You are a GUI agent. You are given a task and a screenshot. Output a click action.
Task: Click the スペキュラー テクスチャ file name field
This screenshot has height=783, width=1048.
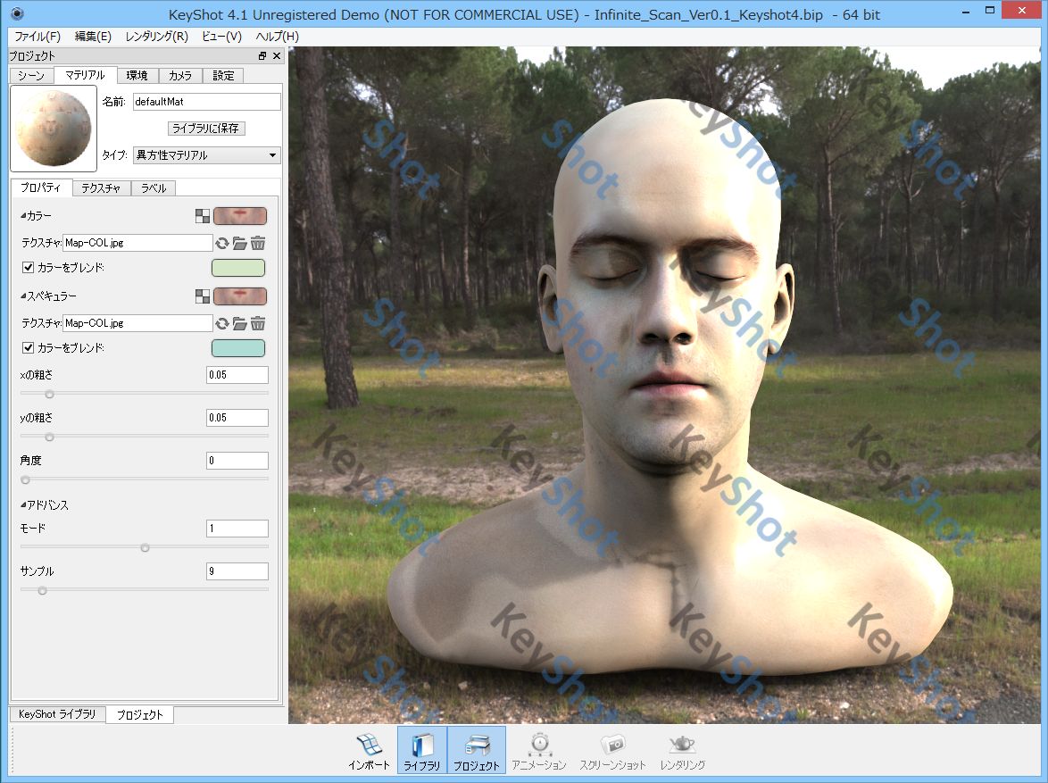[137, 323]
